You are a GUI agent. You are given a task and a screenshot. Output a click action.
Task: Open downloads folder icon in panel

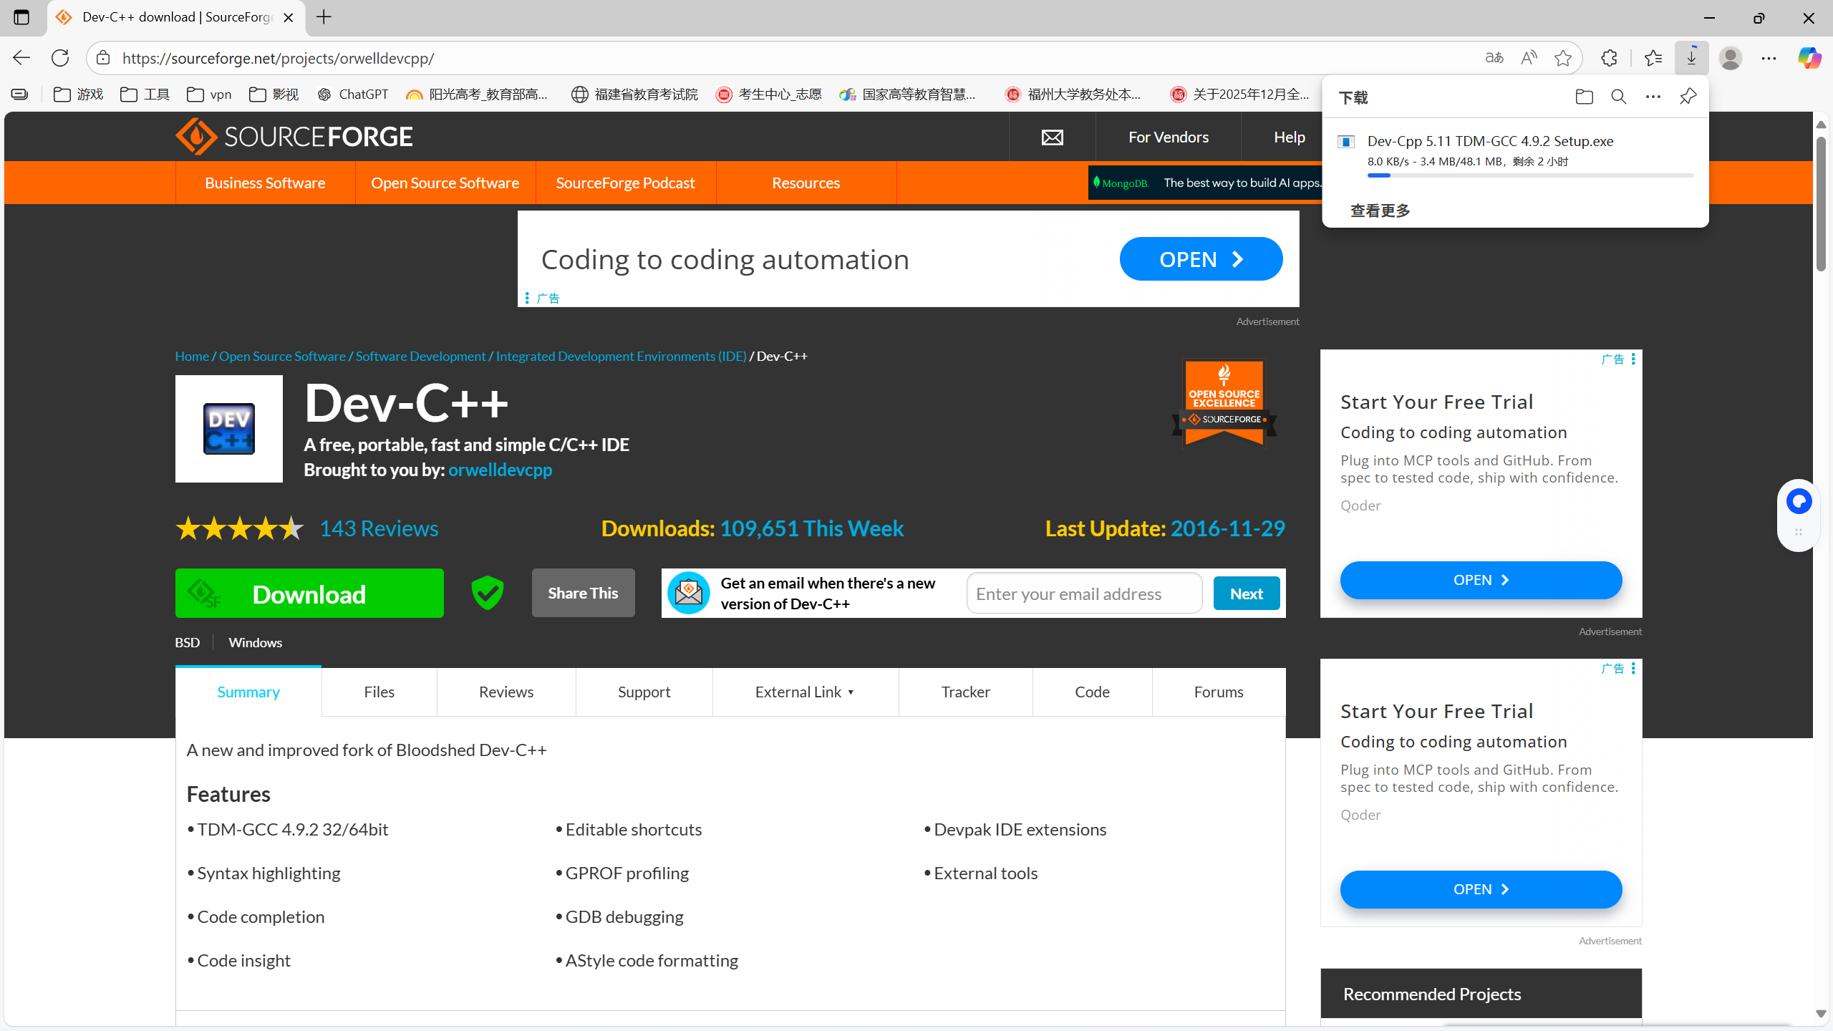tap(1584, 97)
